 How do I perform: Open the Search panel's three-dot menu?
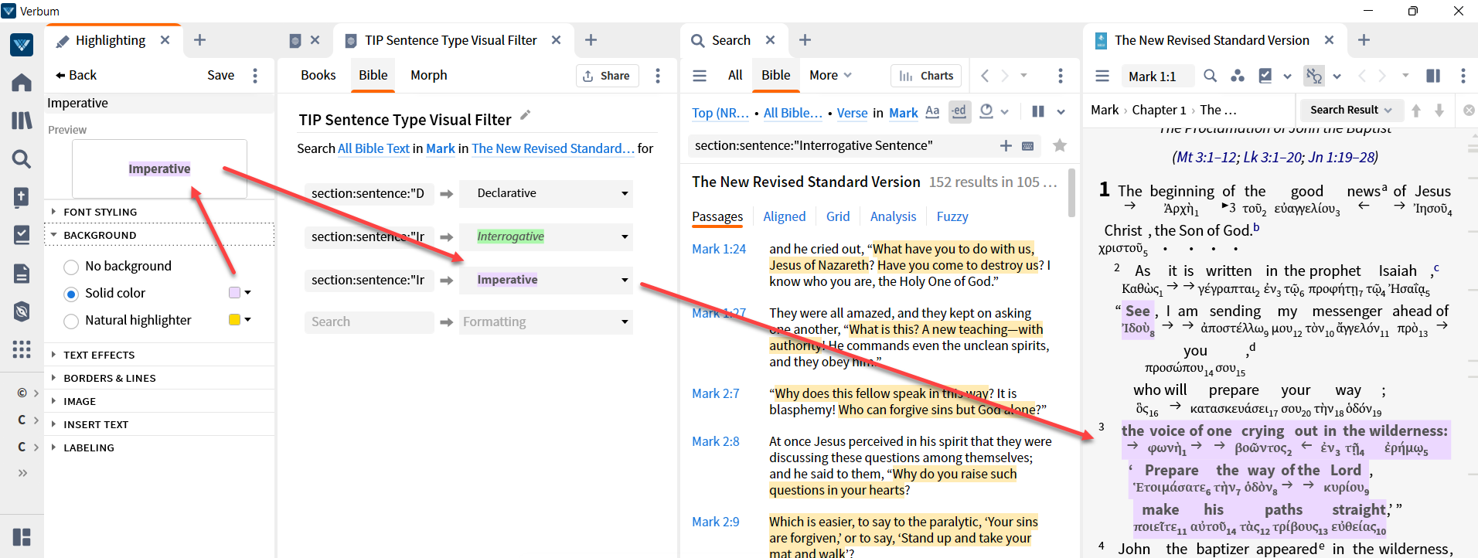click(1061, 75)
